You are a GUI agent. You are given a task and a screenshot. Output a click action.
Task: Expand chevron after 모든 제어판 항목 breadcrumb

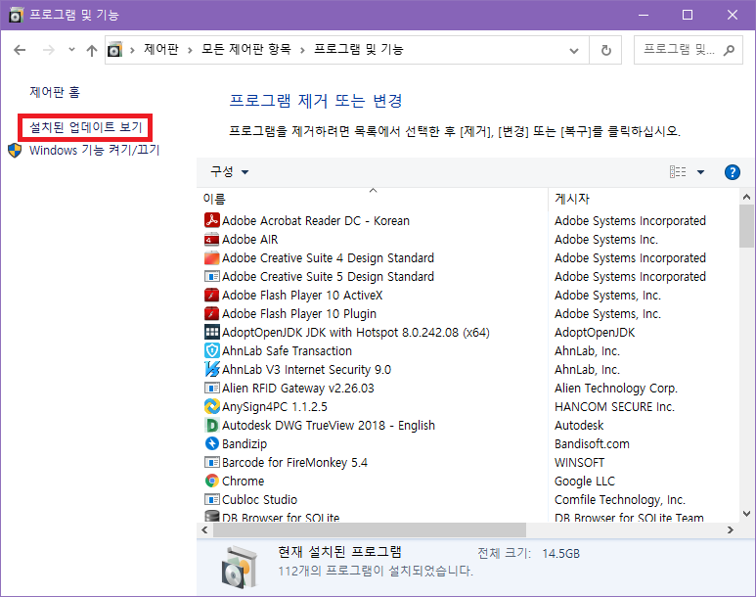(x=302, y=50)
